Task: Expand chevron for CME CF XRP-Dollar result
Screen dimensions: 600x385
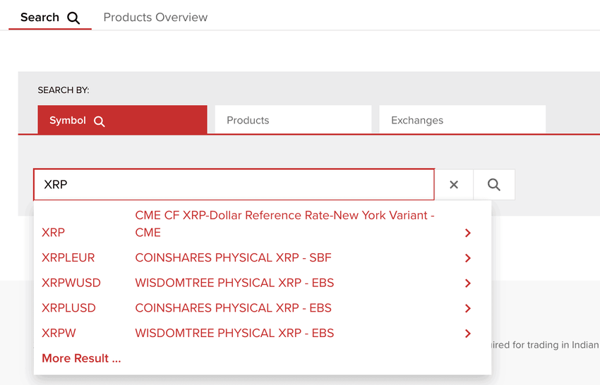Action: [x=467, y=233]
